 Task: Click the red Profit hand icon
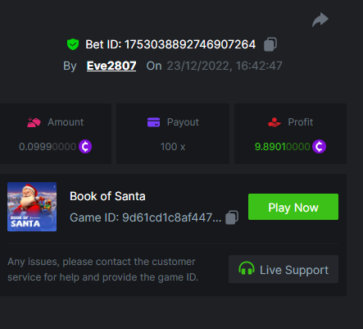tap(275, 122)
